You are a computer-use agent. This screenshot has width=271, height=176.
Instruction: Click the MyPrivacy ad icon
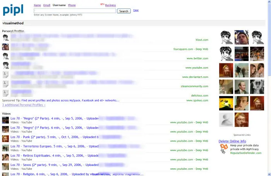(x=224, y=149)
